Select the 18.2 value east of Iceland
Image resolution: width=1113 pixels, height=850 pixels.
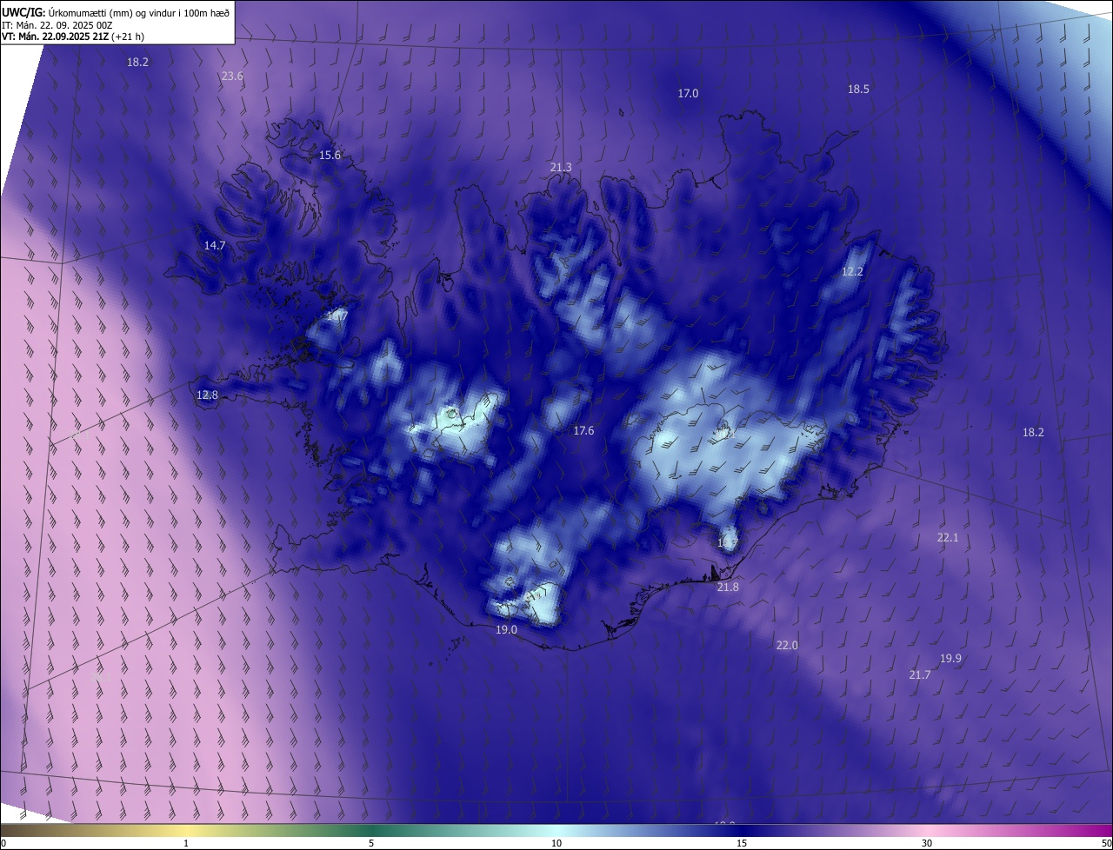1033,433
